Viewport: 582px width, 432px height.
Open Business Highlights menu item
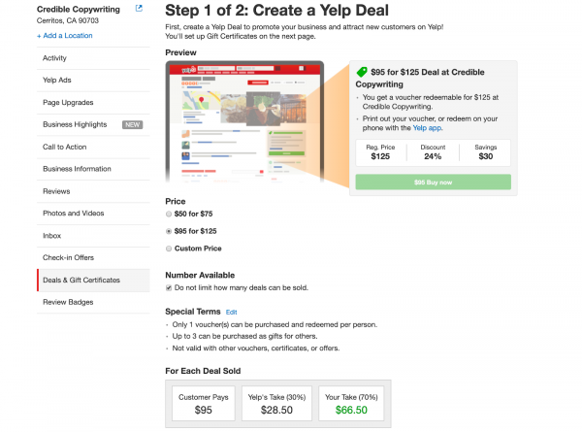pos(93,125)
